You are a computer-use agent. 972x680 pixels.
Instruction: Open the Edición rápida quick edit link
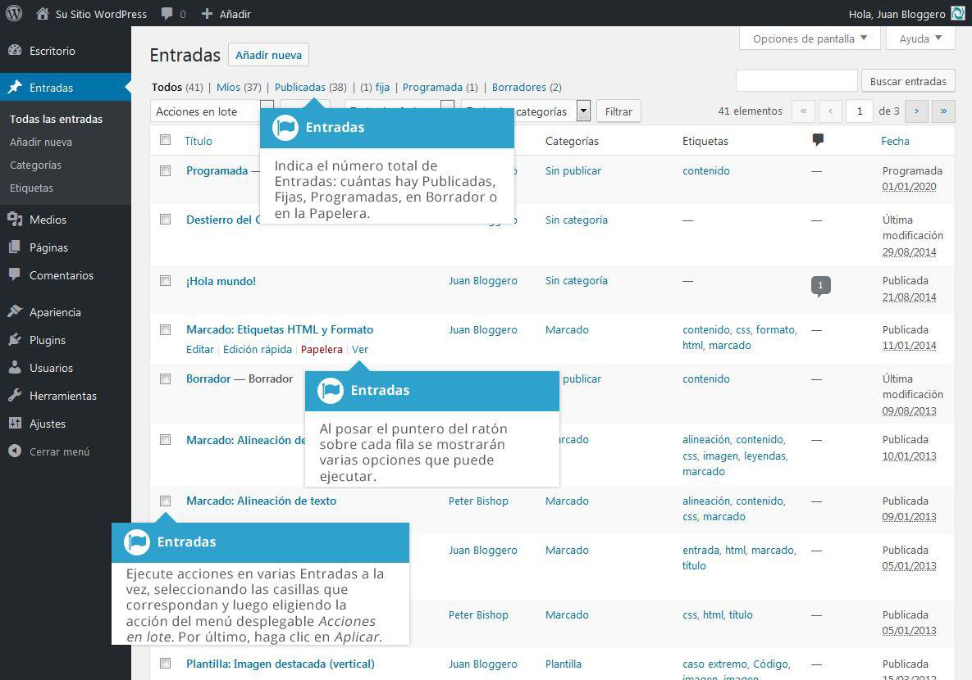point(258,349)
